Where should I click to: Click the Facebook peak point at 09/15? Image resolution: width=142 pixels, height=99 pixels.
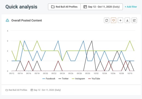click(x=24, y=41)
